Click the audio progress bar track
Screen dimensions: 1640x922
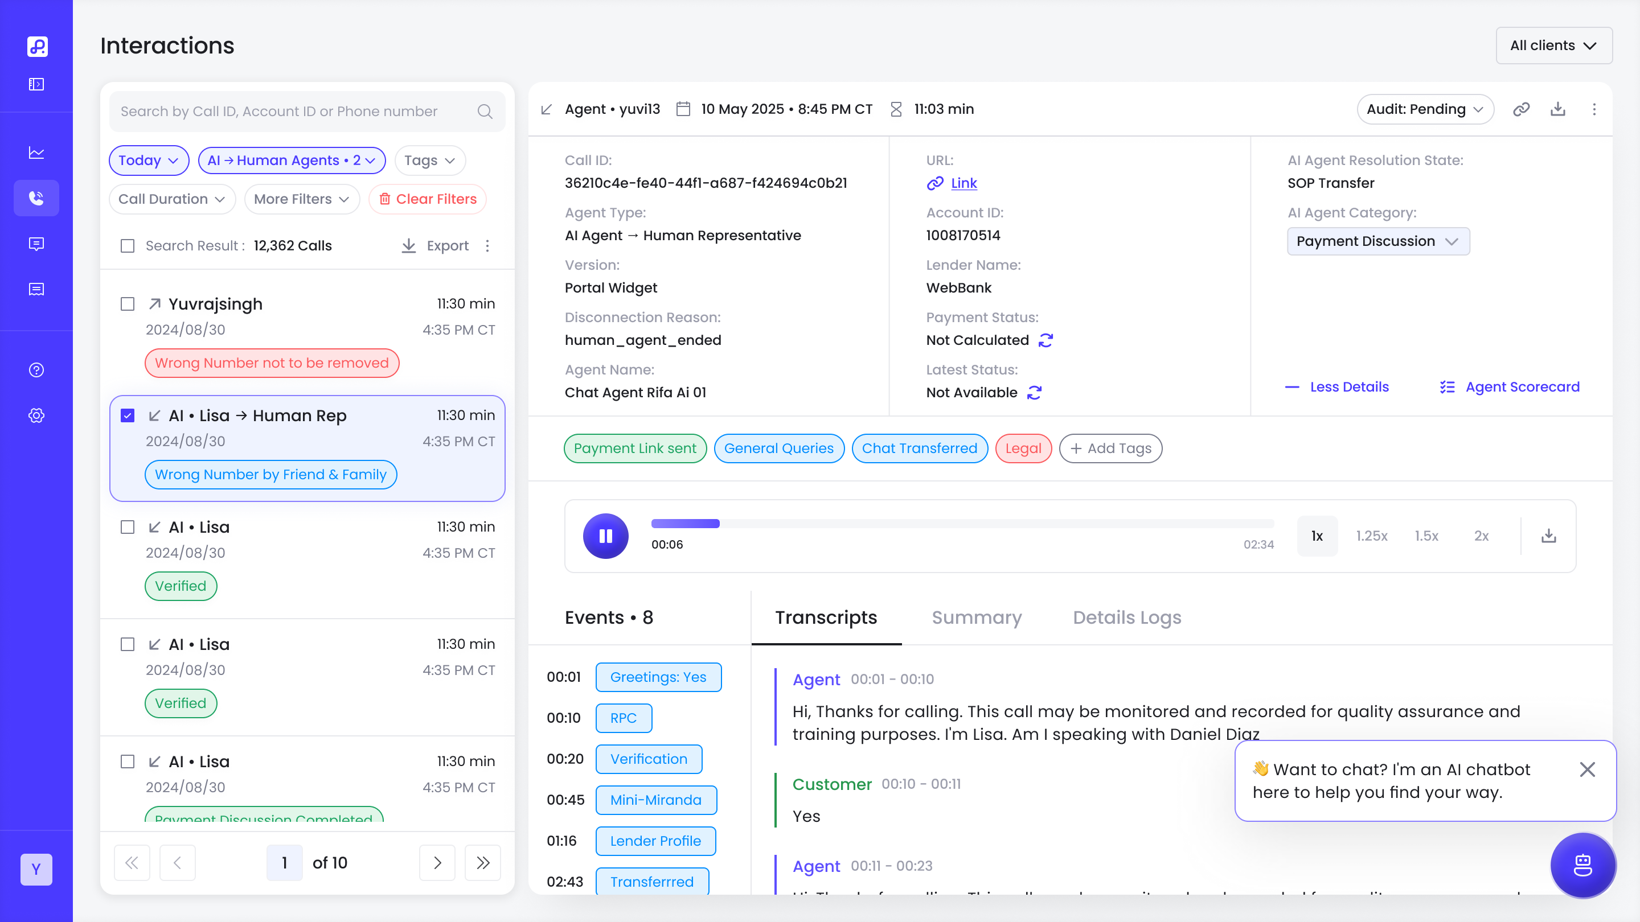pos(961,524)
